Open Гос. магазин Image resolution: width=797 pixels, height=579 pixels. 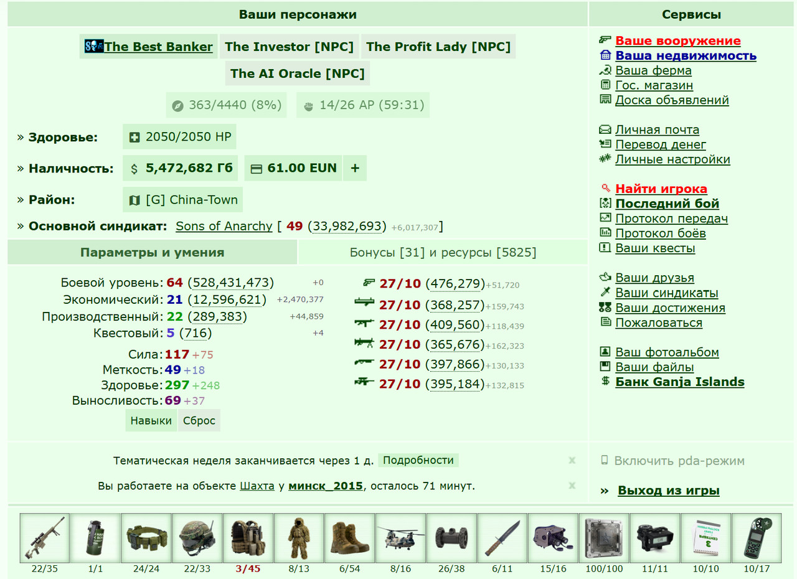654,85
